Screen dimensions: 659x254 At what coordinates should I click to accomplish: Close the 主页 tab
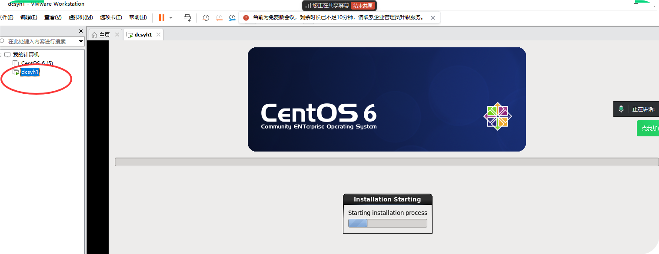click(x=117, y=35)
